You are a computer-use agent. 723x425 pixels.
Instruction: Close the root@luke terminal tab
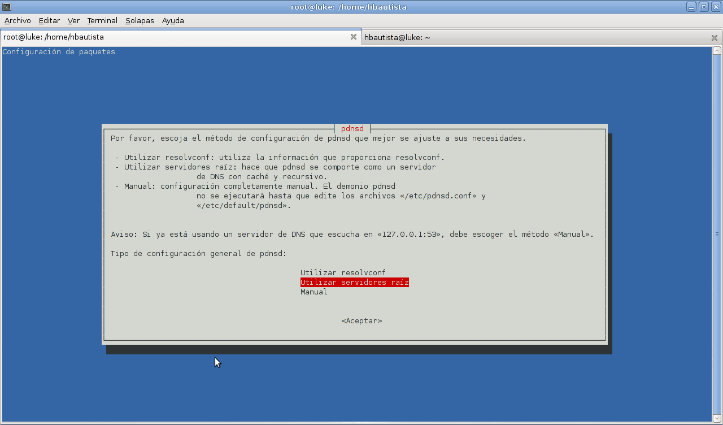pyautogui.click(x=354, y=37)
